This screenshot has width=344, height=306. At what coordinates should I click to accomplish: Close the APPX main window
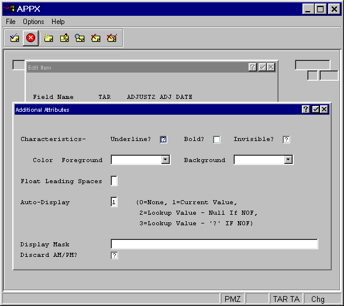click(x=334, y=9)
